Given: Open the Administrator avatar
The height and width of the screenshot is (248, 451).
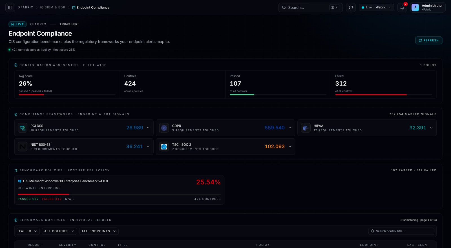Looking at the screenshot, I should point(415,8).
